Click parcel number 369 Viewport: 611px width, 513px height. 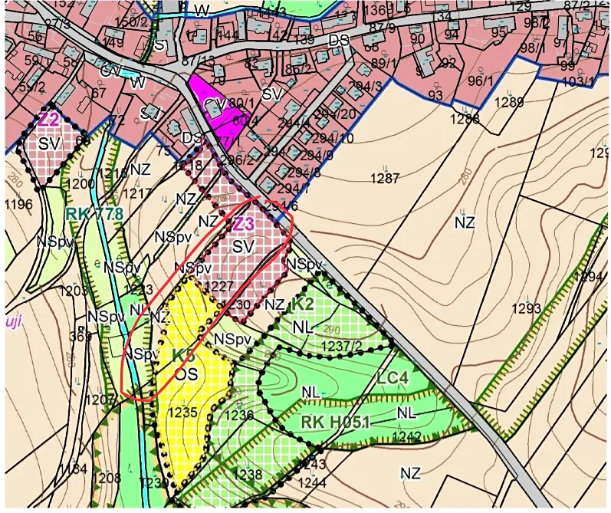[x=80, y=337]
